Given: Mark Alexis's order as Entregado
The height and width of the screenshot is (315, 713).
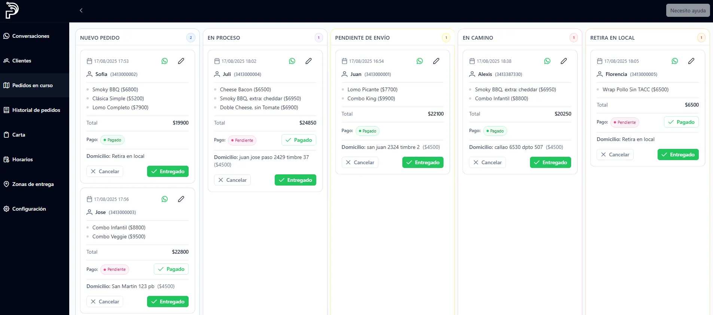Looking at the screenshot, I should click(550, 162).
